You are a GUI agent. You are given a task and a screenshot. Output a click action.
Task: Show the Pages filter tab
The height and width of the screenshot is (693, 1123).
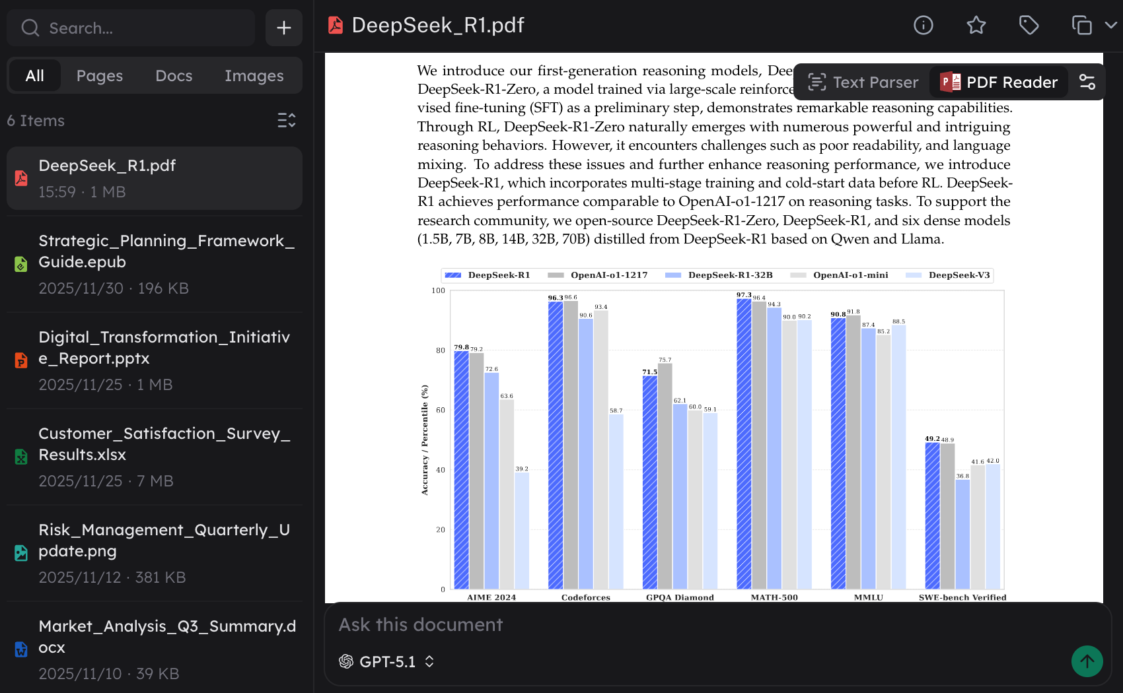point(99,76)
